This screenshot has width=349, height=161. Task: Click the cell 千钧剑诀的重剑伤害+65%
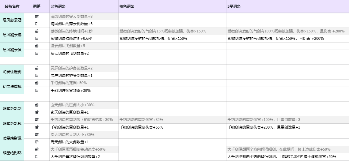pyautogui.click(x=172, y=127)
